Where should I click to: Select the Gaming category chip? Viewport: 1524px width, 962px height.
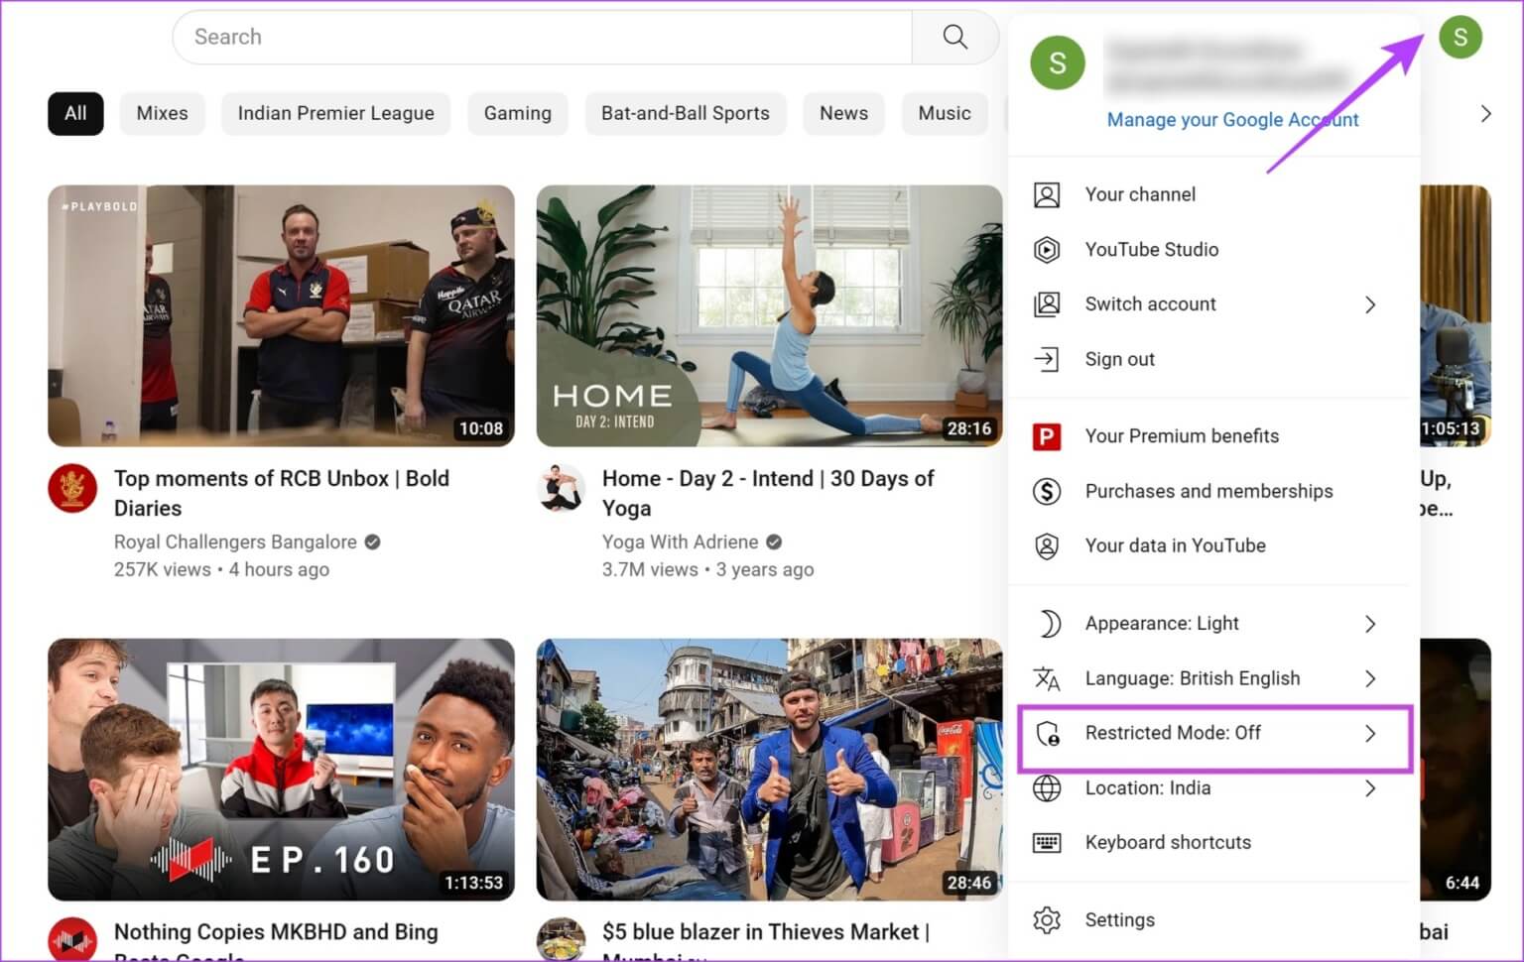coord(517,113)
